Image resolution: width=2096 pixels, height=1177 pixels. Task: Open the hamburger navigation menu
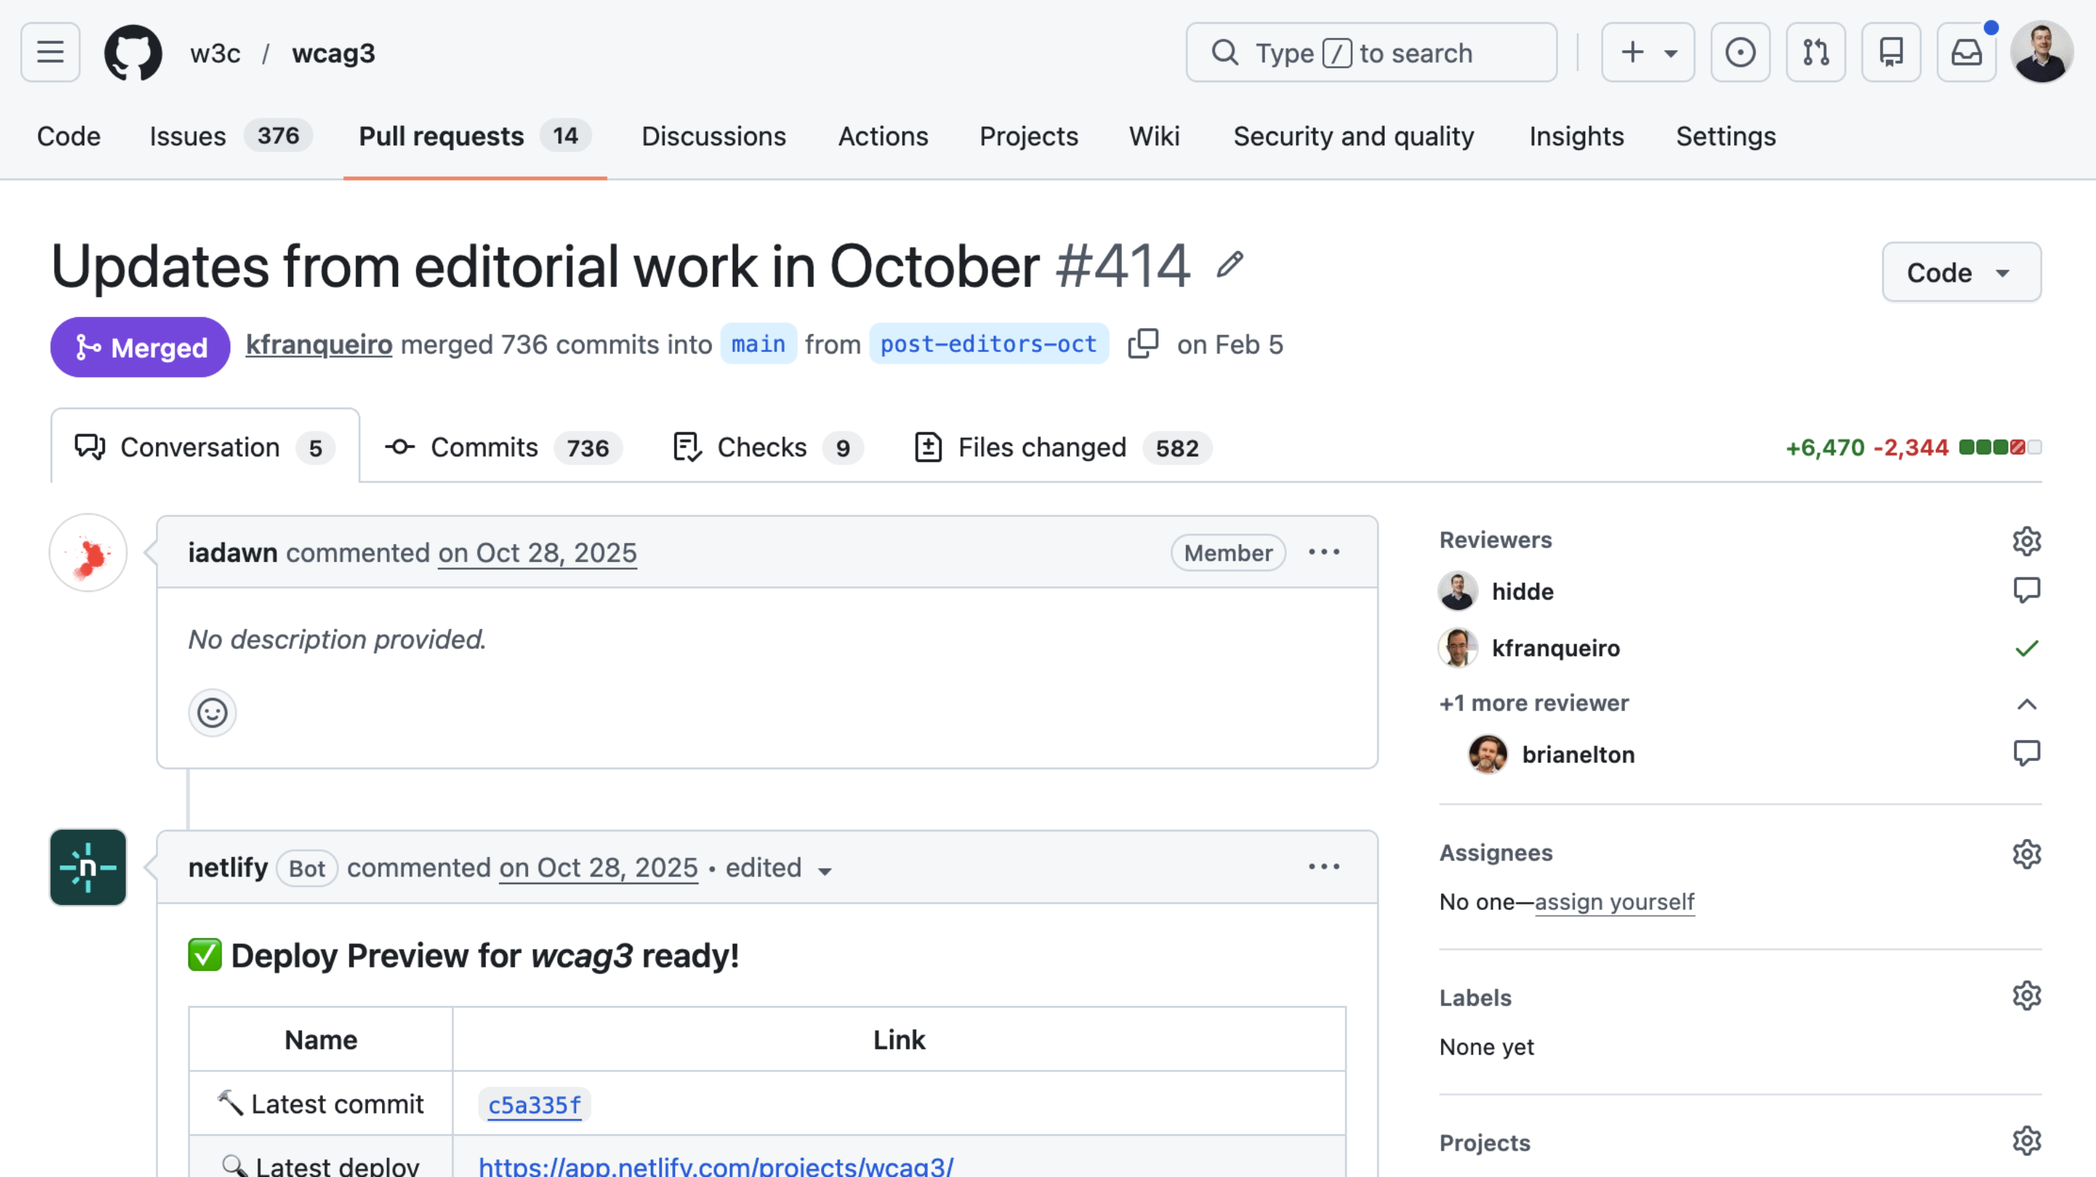tap(50, 53)
